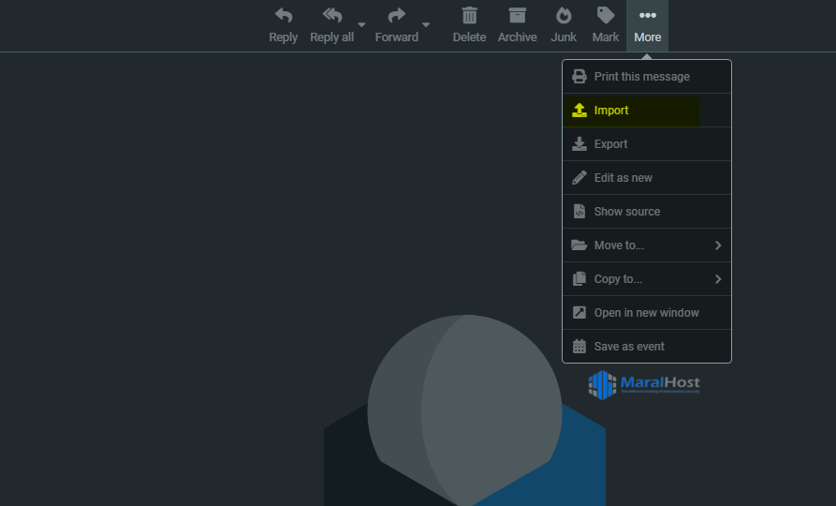This screenshot has height=506, width=836.
Task: Select Edit as new
Action: [623, 178]
